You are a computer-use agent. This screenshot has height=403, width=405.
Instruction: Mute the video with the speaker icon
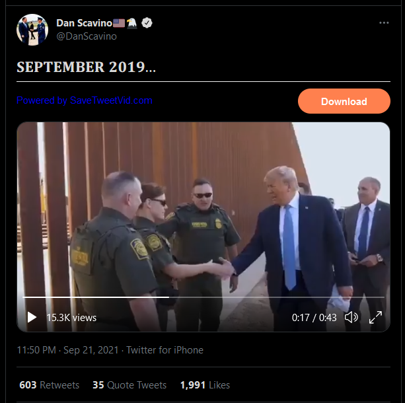tap(351, 317)
